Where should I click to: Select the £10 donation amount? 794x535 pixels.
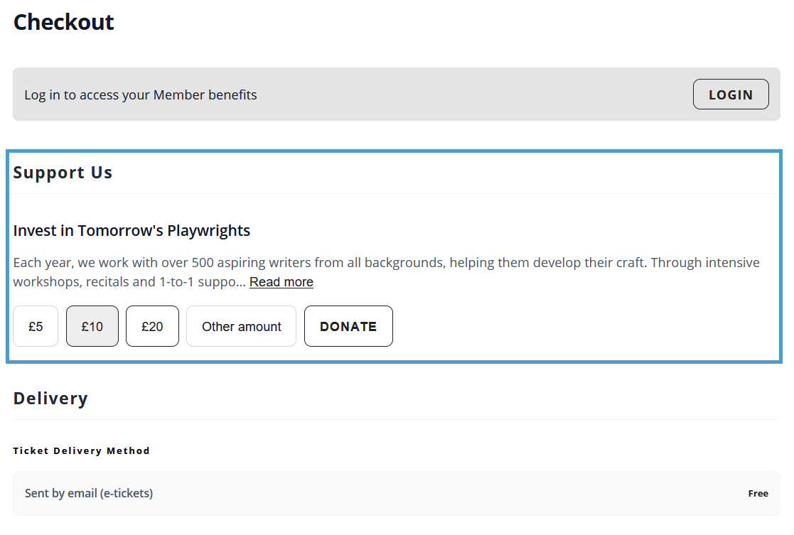92,326
